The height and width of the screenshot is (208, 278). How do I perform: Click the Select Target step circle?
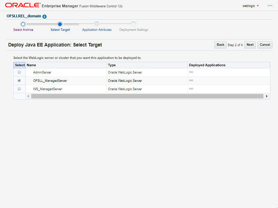click(60, 24)
